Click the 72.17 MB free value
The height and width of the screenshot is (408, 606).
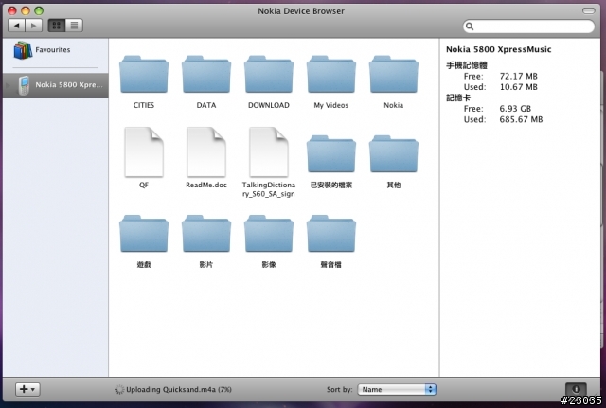(518, 76)
